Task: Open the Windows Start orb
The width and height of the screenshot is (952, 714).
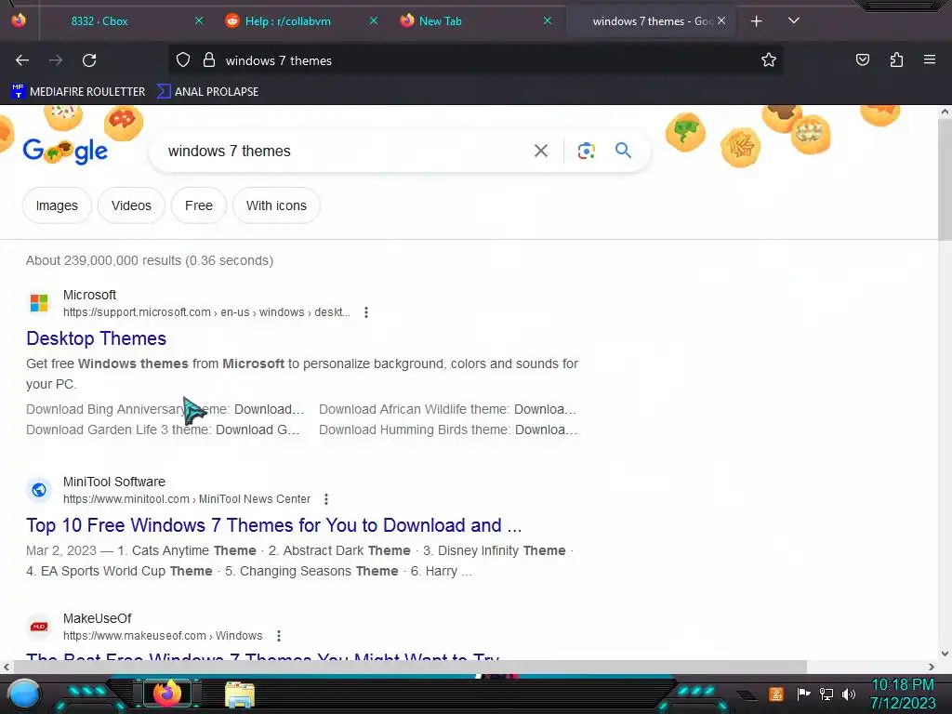Action: pos(25,694)
